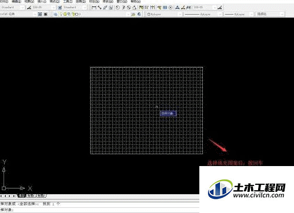
Task: Select the Diameter dimension tool
Action: 129,8
